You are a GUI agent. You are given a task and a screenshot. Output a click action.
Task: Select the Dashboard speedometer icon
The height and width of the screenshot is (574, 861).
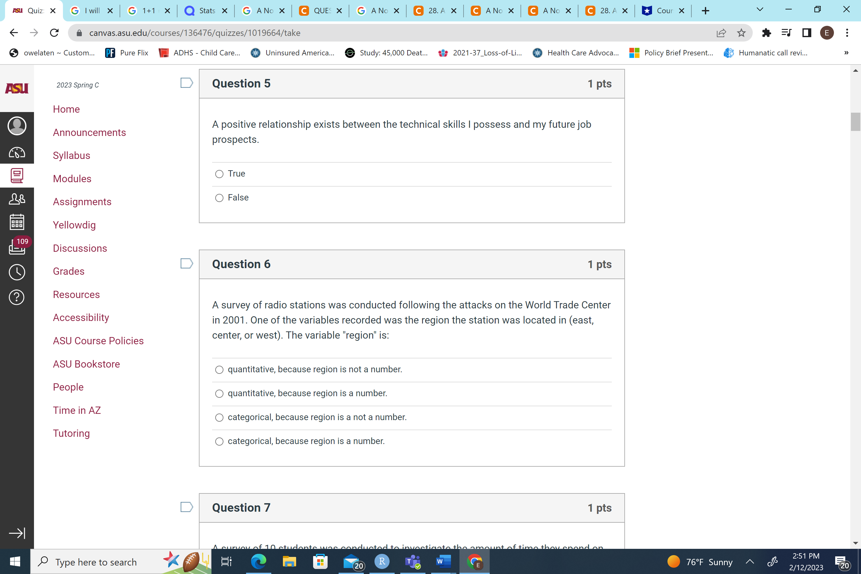pyautogui.click(x=17, y=153)
